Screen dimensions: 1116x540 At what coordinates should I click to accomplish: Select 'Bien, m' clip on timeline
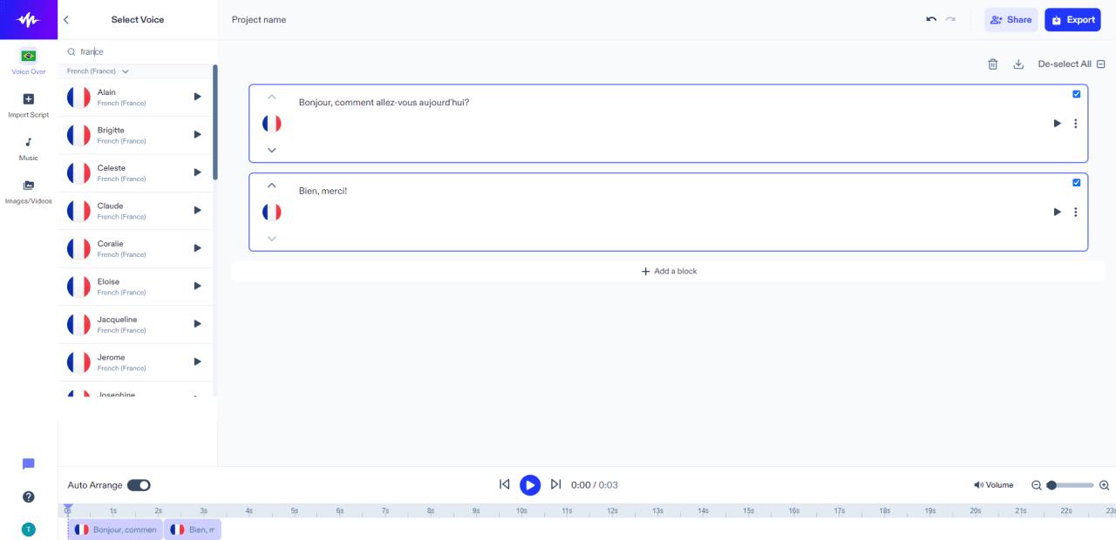tap(193, 530)
